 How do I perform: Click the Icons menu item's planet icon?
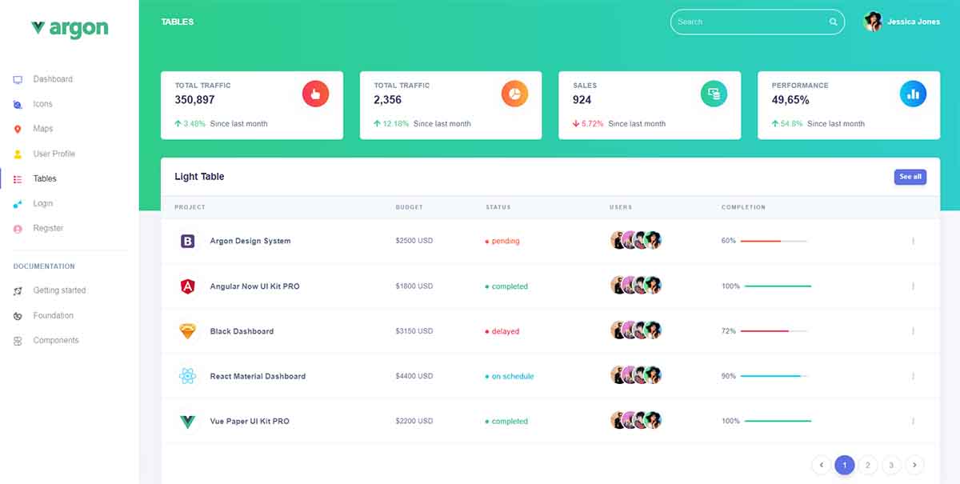click(x=18, y=104)
